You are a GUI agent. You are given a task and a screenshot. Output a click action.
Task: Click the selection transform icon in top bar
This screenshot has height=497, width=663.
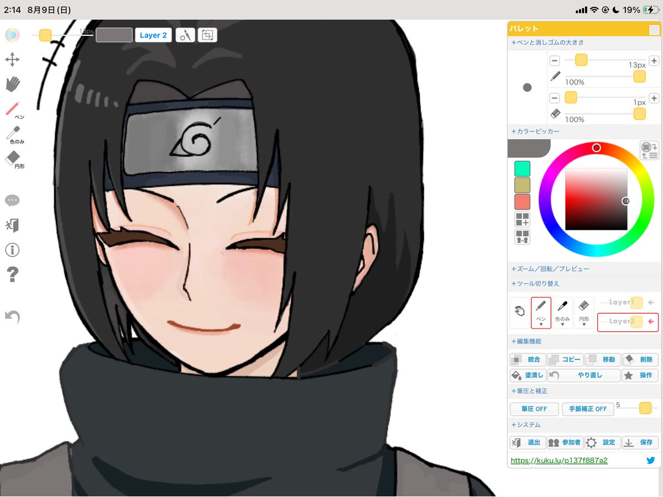(208, 35)
